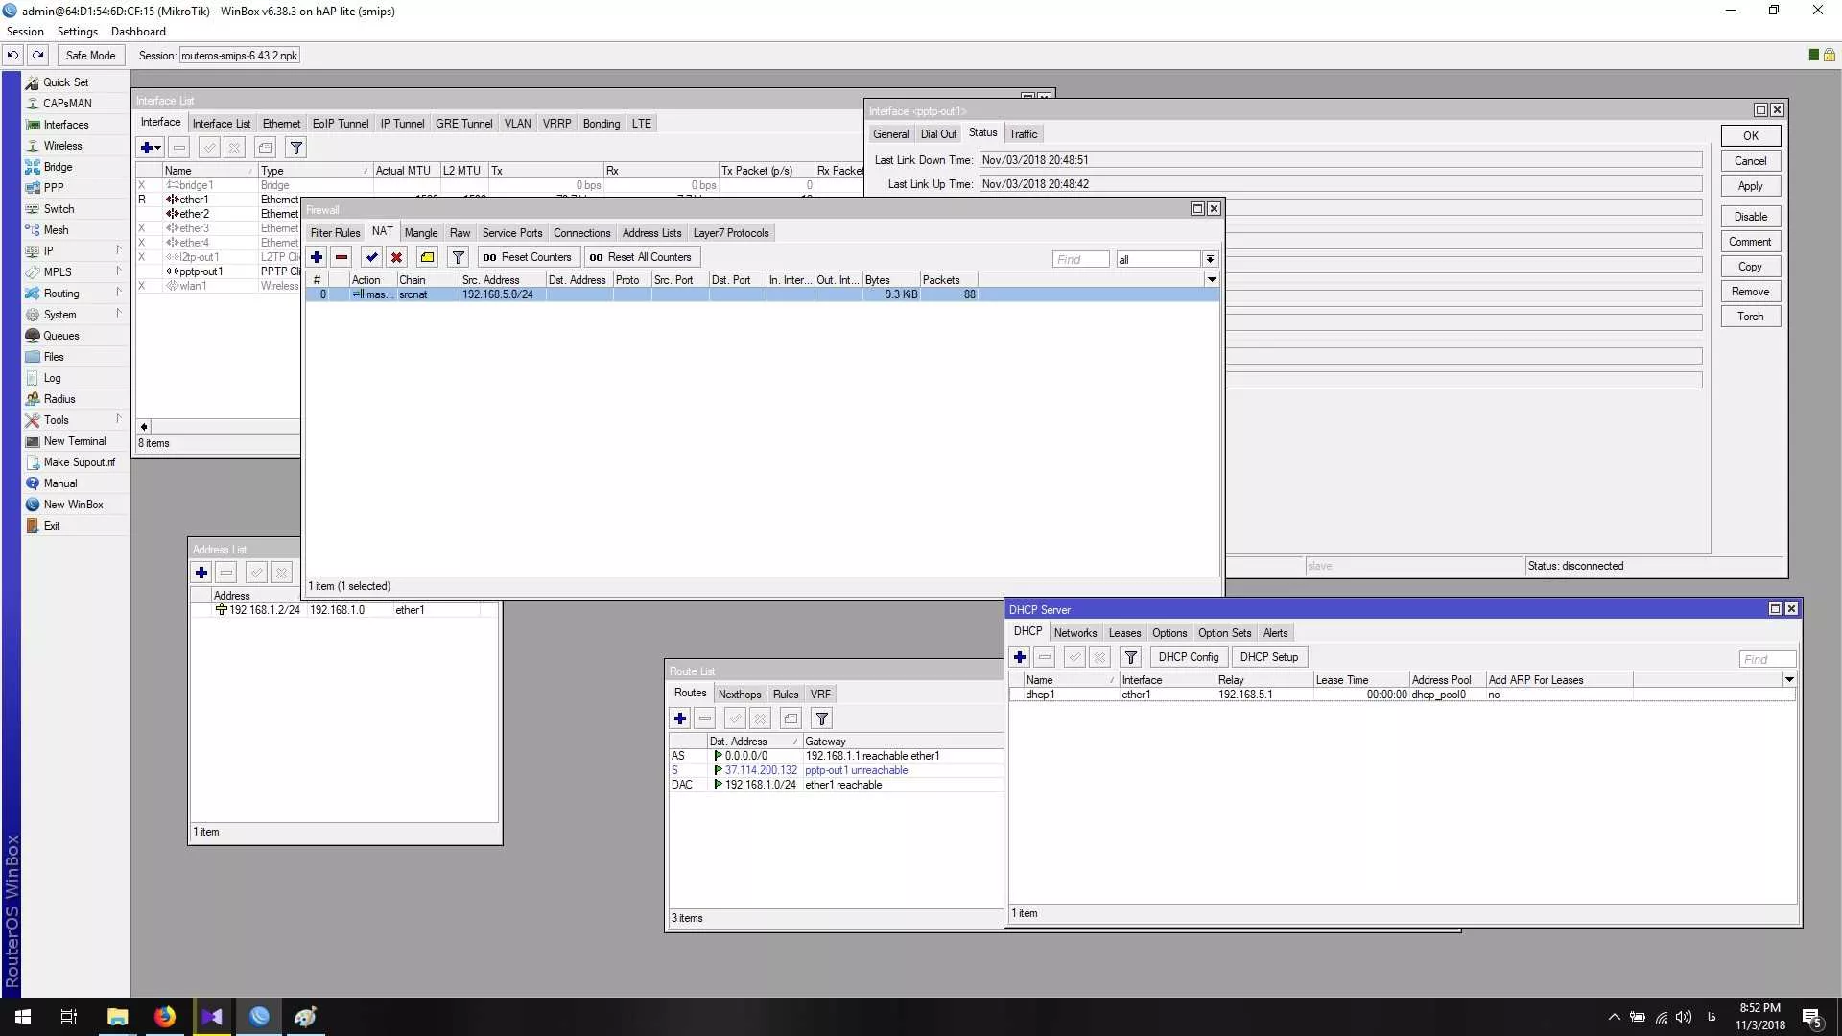
Task: Click the filter funnel in DHCP Server toolbar
Action: (1131, 657)
